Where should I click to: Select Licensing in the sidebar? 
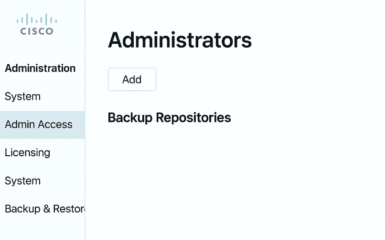(x=28, y=153)
